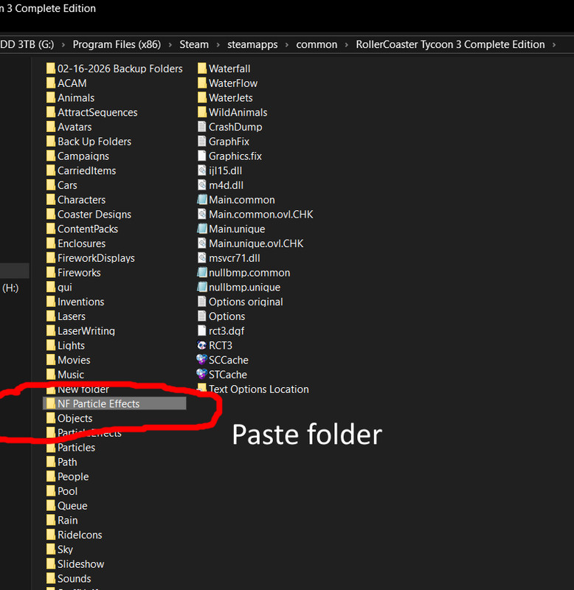The image size is (574, 590).
Task: Select the Text Options Location entry
Action: point(259,389)
